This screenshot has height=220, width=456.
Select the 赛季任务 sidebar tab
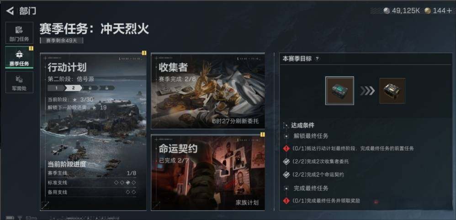pyautogui.click(x=19, y=57)
